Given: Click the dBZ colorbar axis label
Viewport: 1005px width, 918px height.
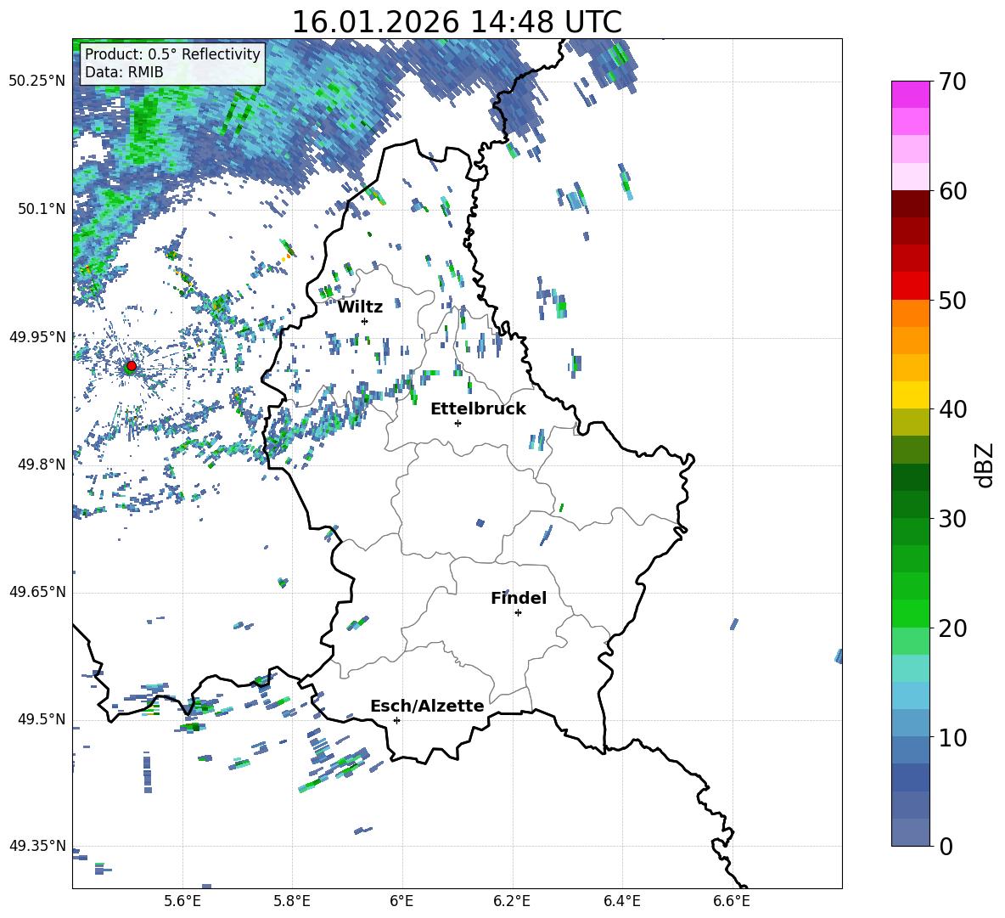Looking at the screenshot, I should 985,465.
